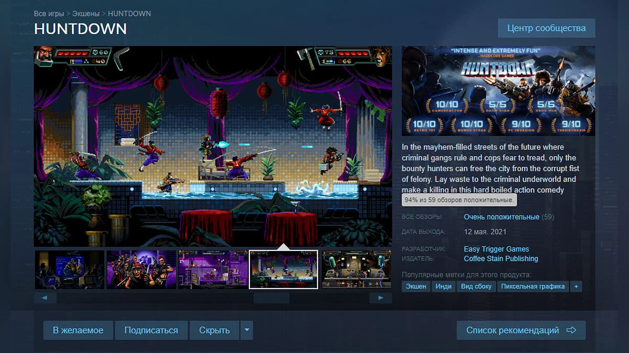Click the HUNTDOWN page title heading

pyautogui.click(x=80, y=29)
